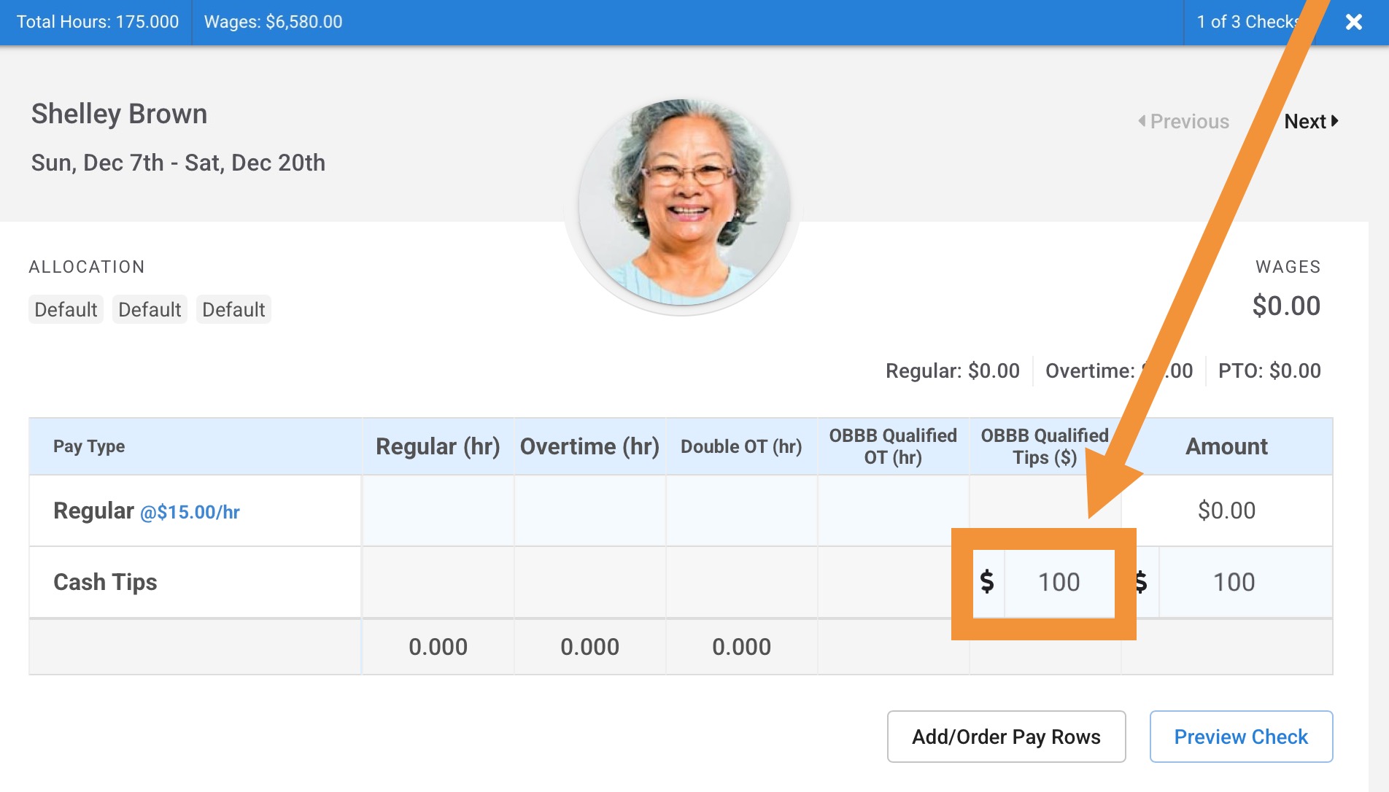Click OBBB Qualified OT cell in Regular row
The height and width of the screenshot is (792, 1389).
coord(893,510)
